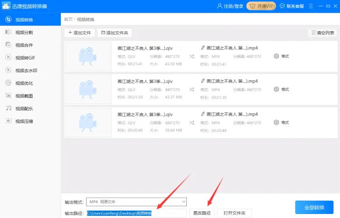The image size is (340, 218).
Task: Click the 打开文件夹 button
Action: coord(234,213)
